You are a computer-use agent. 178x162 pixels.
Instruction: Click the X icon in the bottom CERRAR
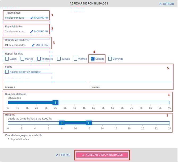pyautogui.click(x=57, y=155)
